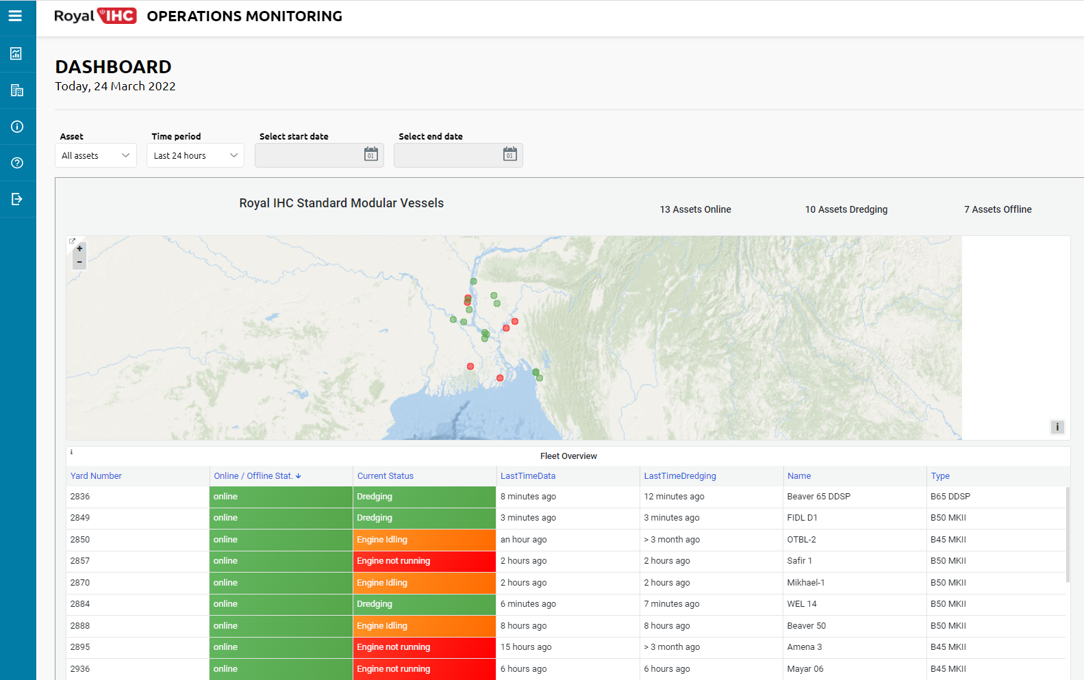Image resolution: width=1084 pixels, height=680 pixels.
Task: Open the dashboard chart icon in sidebar
Action: (x=17, y=54)
